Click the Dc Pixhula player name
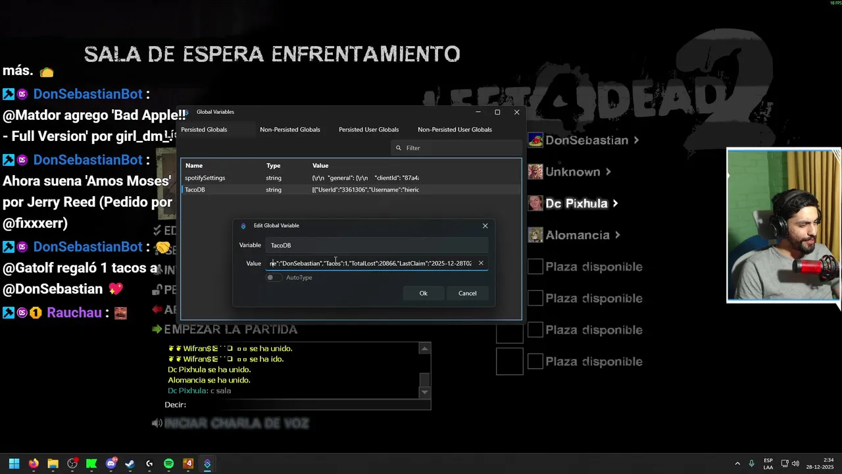Viewport: 842px width, 474px height. 576,203
